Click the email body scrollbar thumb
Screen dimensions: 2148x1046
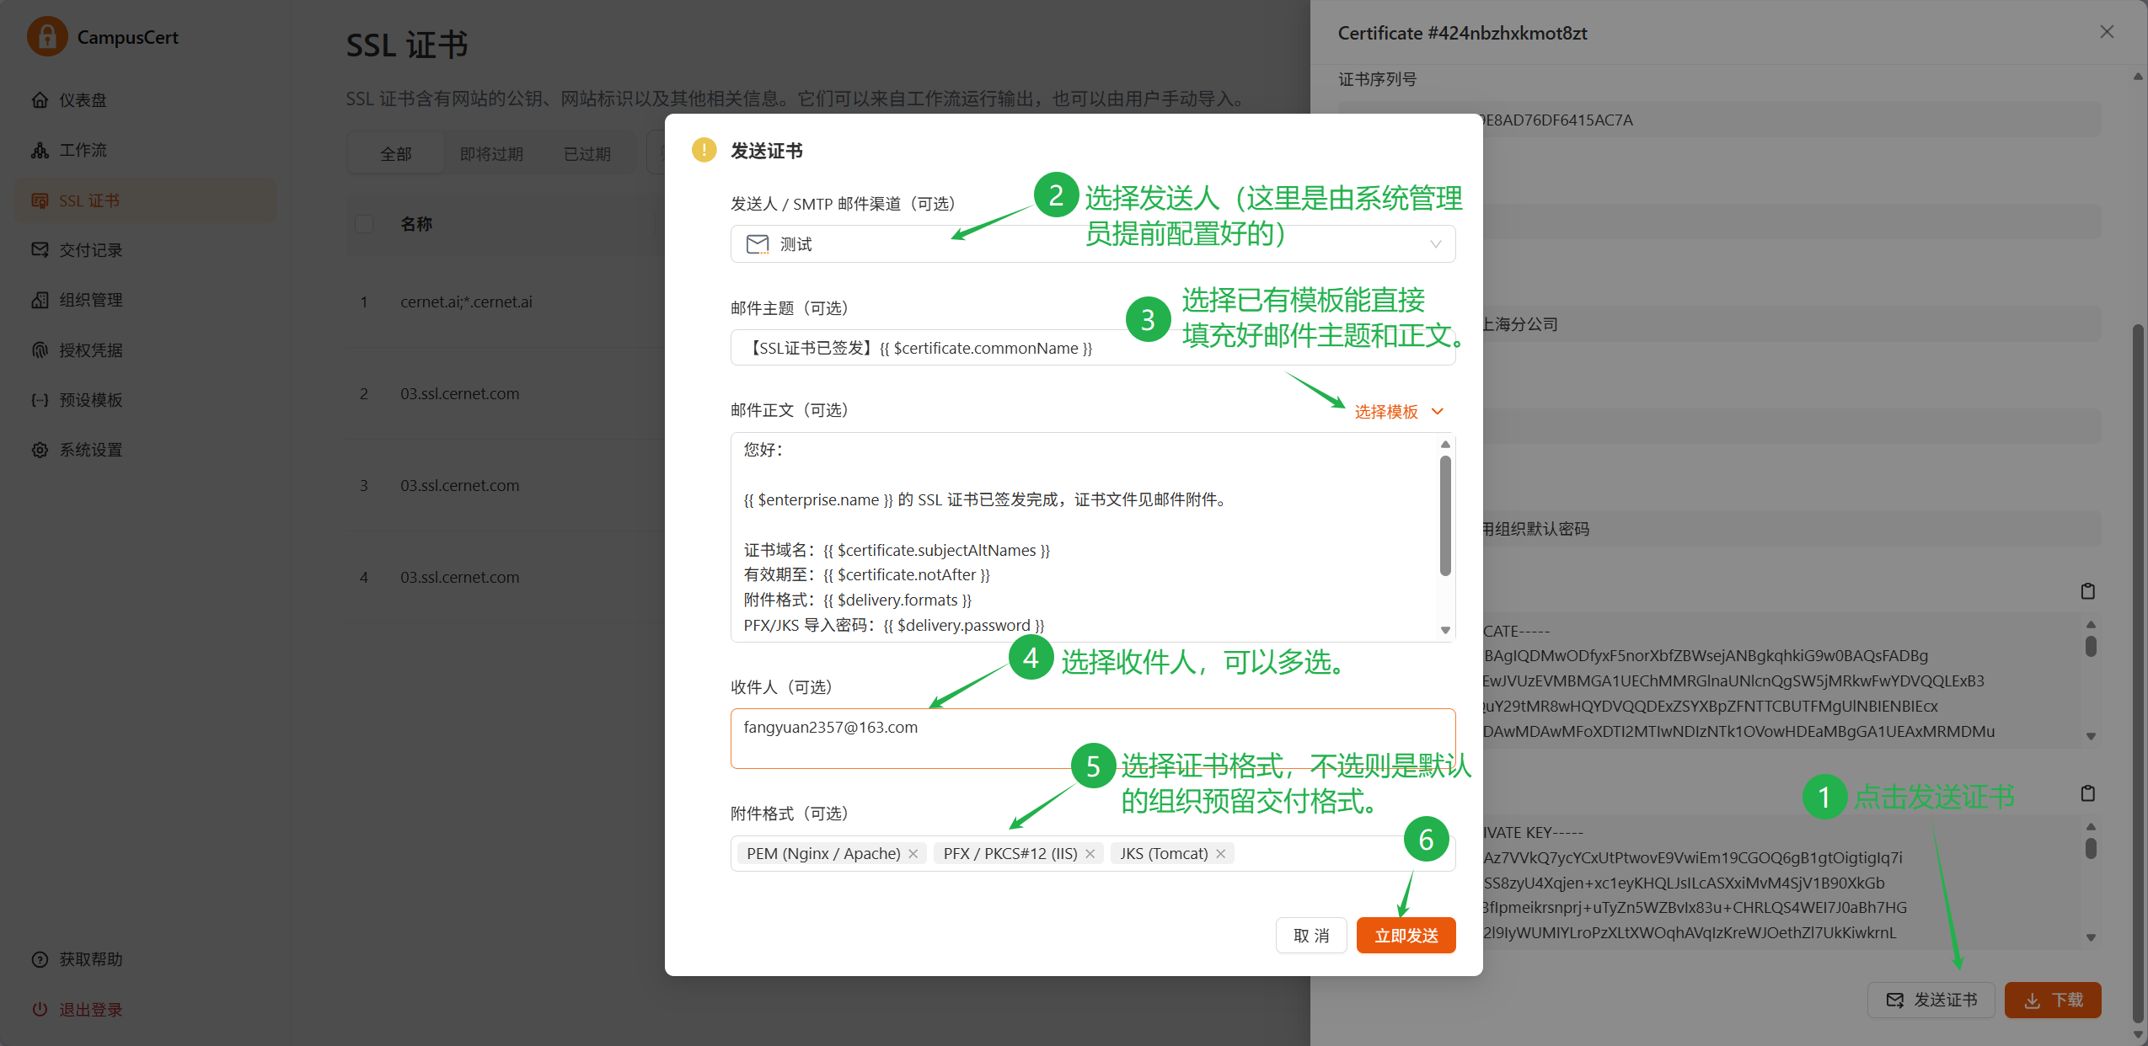point(1445,515)
